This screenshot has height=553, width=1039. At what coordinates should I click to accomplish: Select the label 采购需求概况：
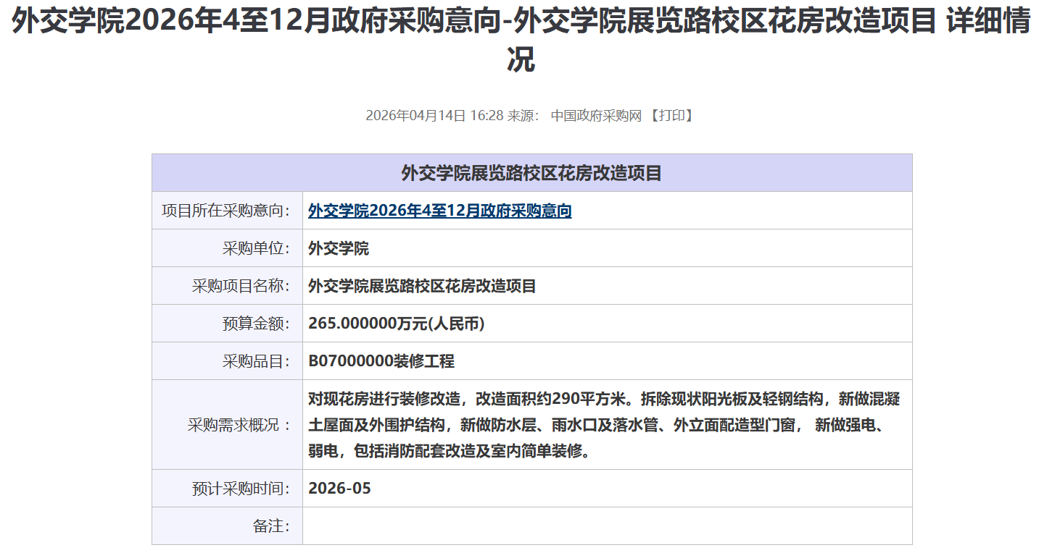point(239,425)
